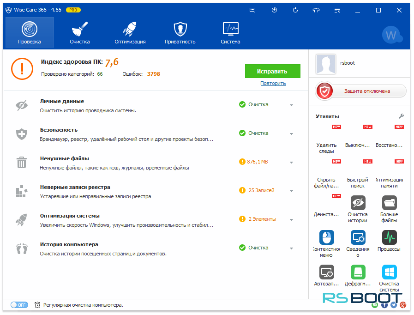The height and width of the screenshot is (315, 414).
Task: Expand the Безопасность row arrow
Action: pyautogui.click(x=292, y=134)
